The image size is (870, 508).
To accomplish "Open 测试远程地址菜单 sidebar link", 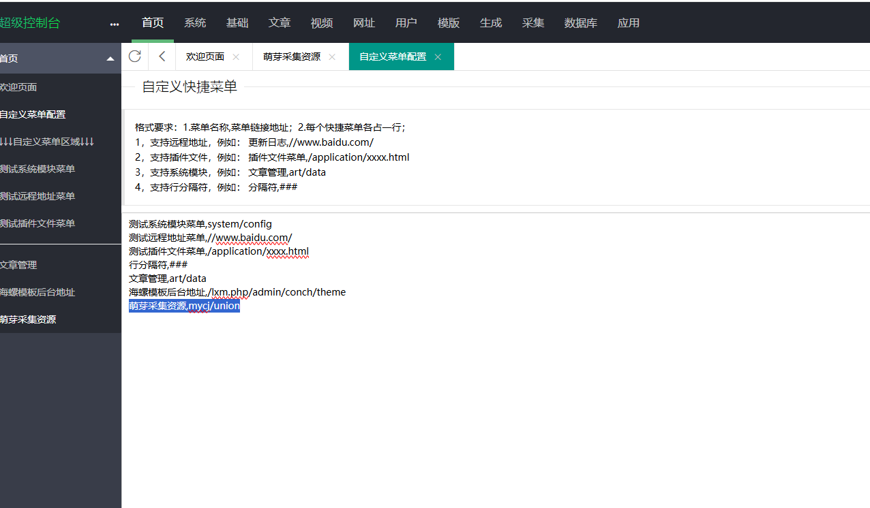I will pos(37,196).
